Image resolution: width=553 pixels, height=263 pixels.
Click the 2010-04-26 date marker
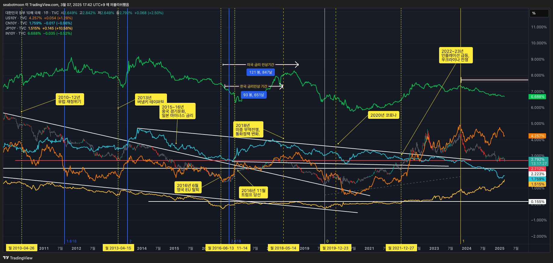[21, 248]
